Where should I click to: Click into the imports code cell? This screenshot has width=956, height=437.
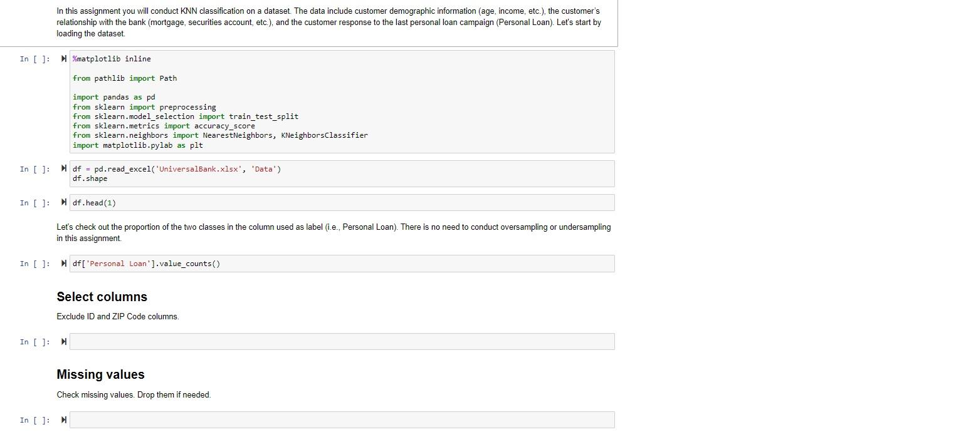point(342,102)
